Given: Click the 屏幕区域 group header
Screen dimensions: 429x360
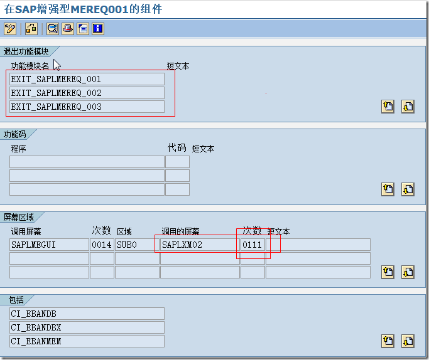Looking at the screenshot, I should [x=19, y=217].
